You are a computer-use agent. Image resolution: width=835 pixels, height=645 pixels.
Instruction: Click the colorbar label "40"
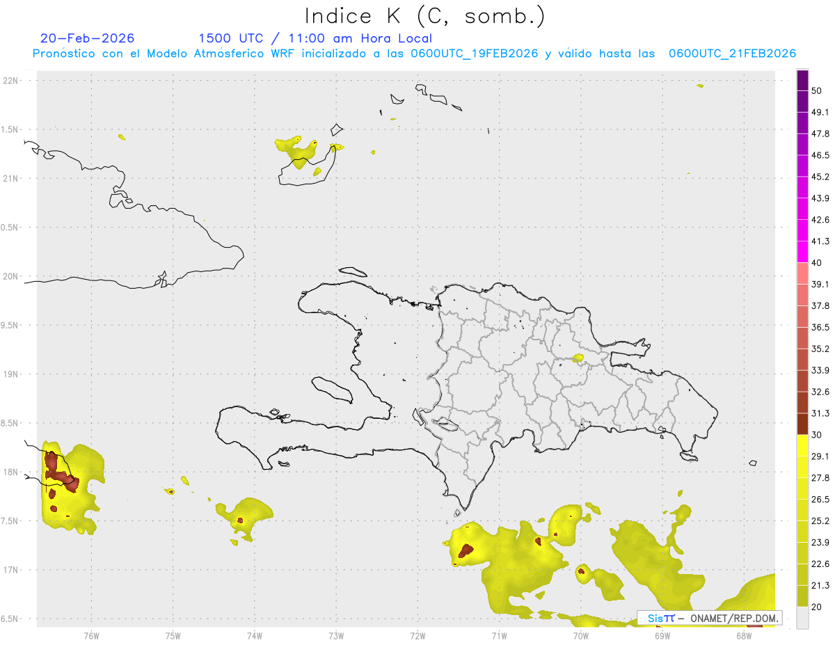coord(817,263)
